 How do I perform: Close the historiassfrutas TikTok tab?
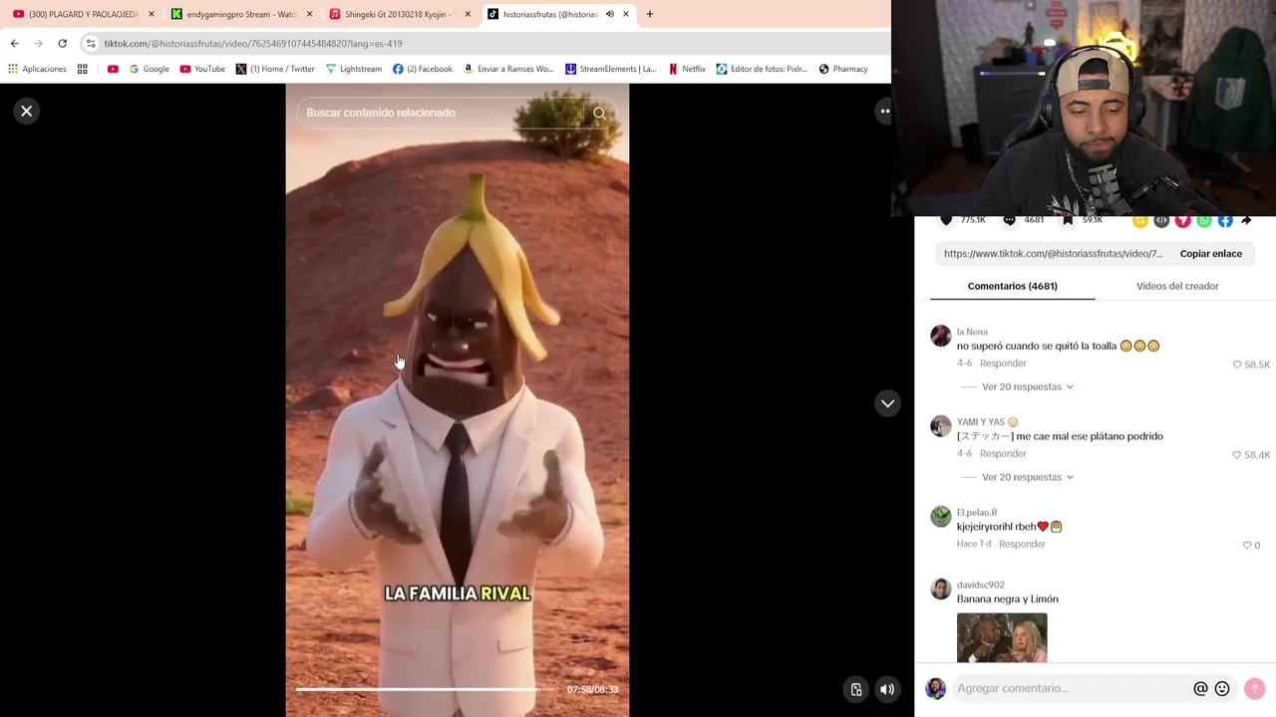626,14
